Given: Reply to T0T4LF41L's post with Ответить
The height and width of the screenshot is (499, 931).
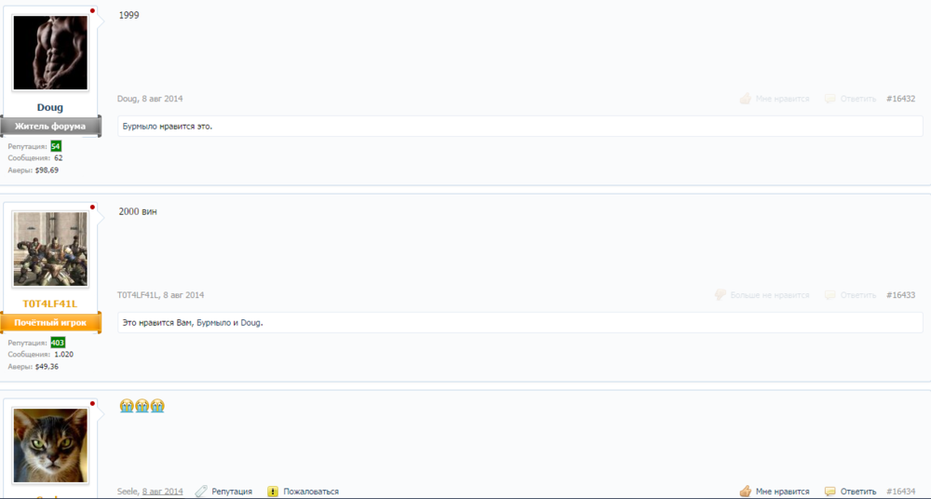Looking at the screenshot, I should 857,295.
